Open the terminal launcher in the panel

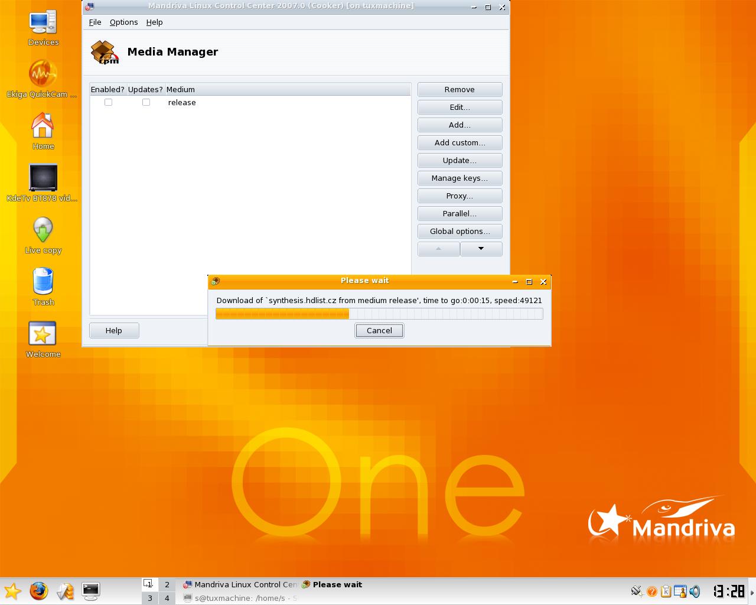click(90, 591)
